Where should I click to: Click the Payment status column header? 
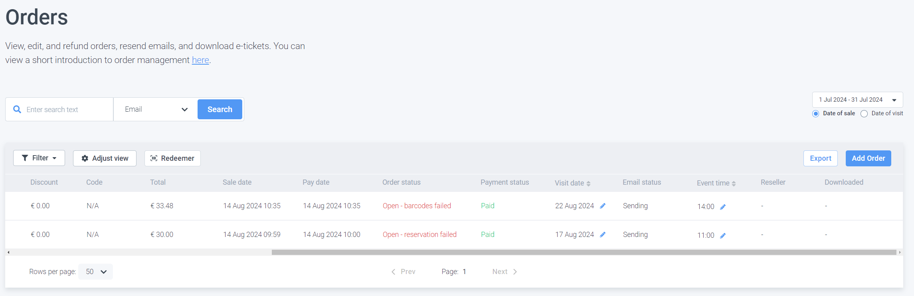point(504,182)
